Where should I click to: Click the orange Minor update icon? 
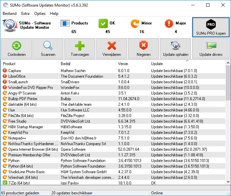(x=135, y=23)
